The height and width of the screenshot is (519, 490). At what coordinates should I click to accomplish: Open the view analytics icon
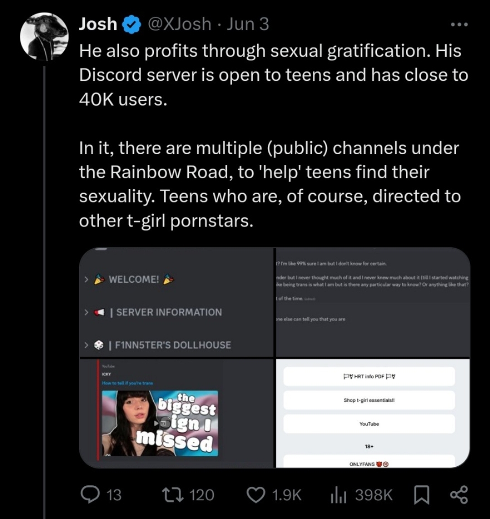click(334, 494)
